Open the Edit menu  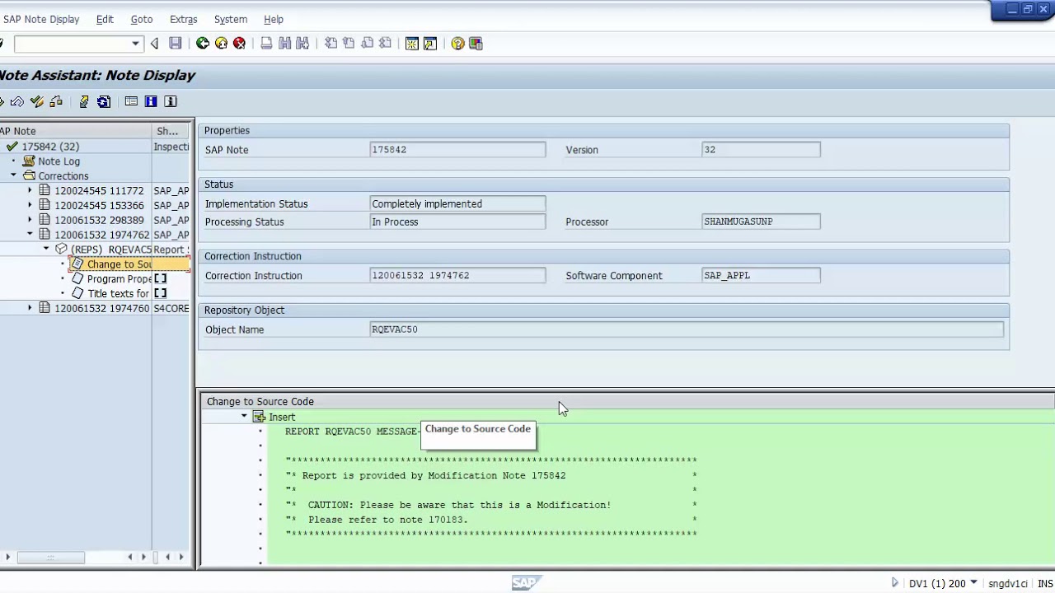pos(105,19)
